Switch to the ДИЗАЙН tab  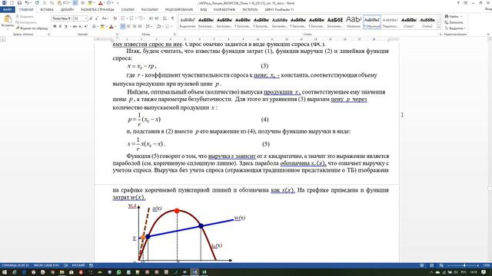pyautogui.click(x=67, y=10)
